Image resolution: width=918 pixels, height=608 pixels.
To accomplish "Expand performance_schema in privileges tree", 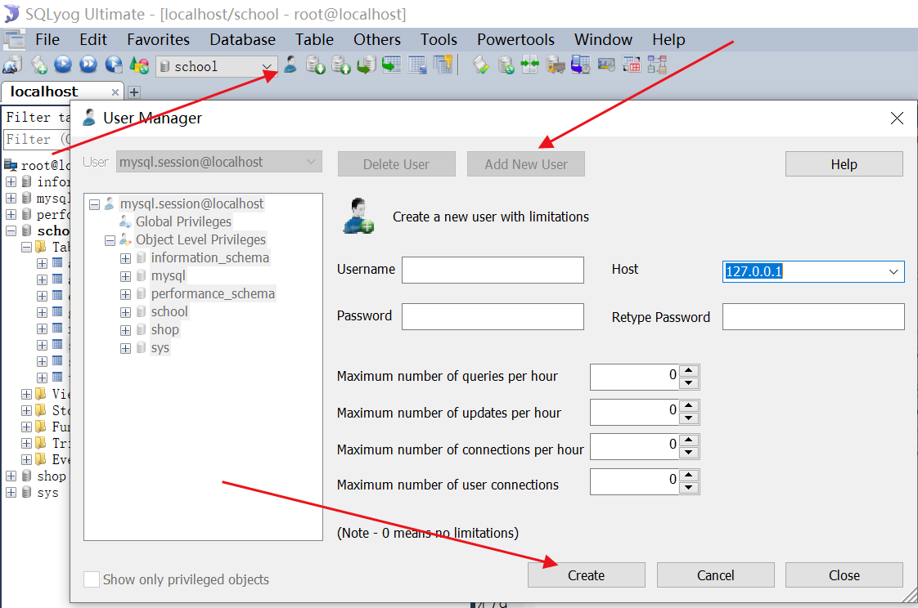I will click(125, 295).
